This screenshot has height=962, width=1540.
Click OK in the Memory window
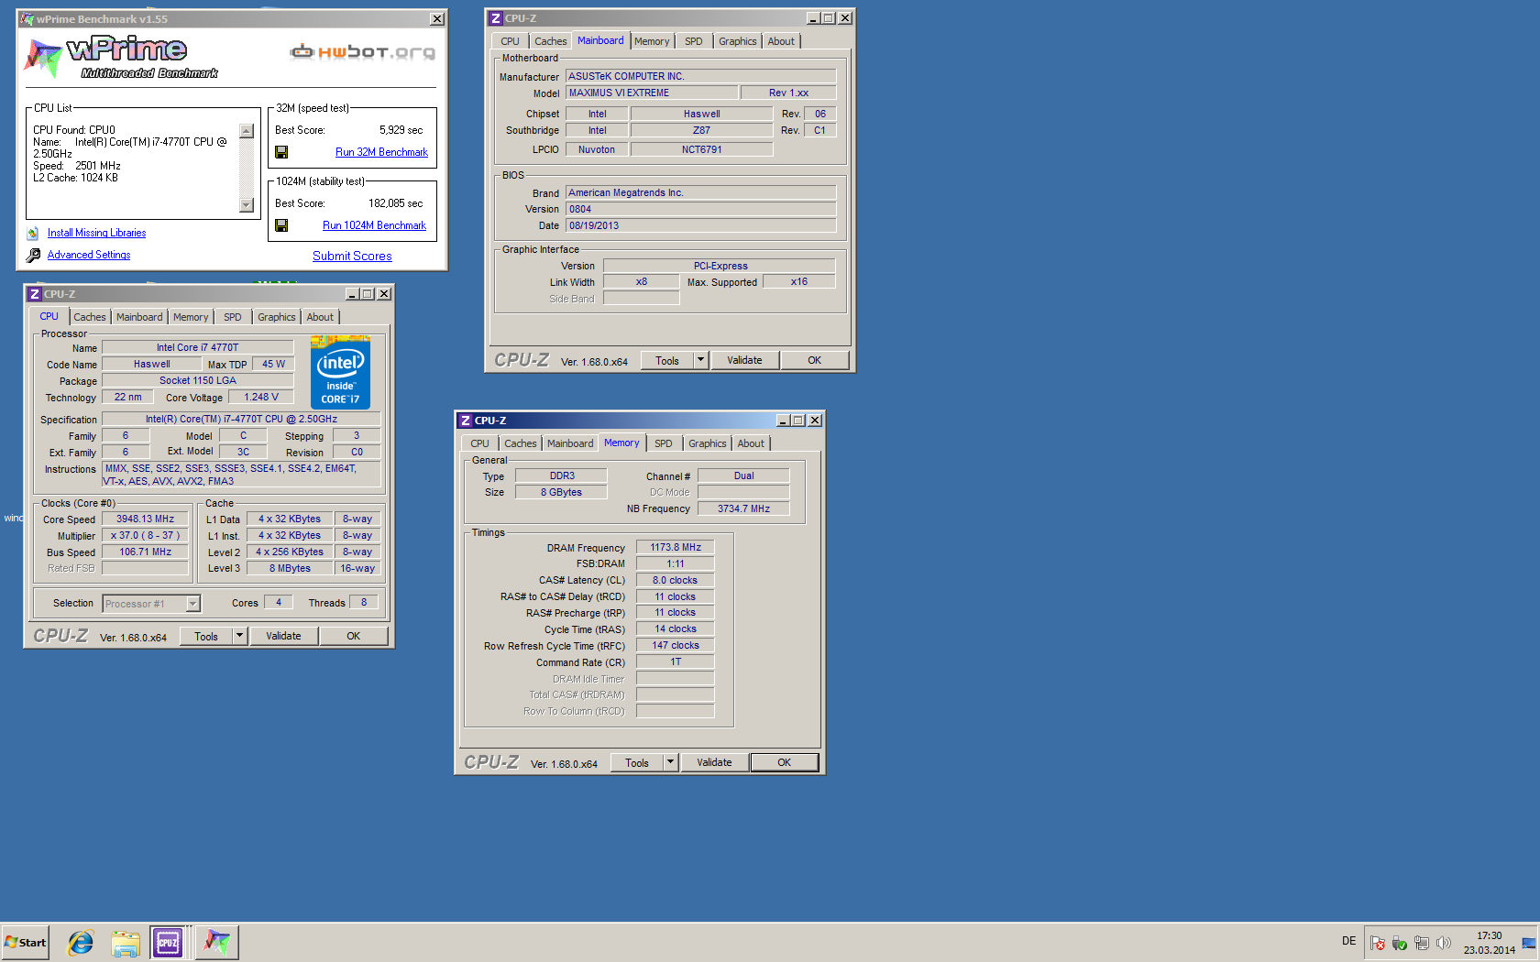(x=785, y=762)
